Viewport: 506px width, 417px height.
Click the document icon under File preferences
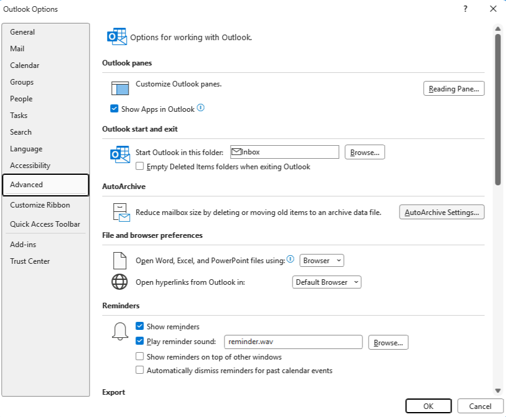tap(119, 261)
